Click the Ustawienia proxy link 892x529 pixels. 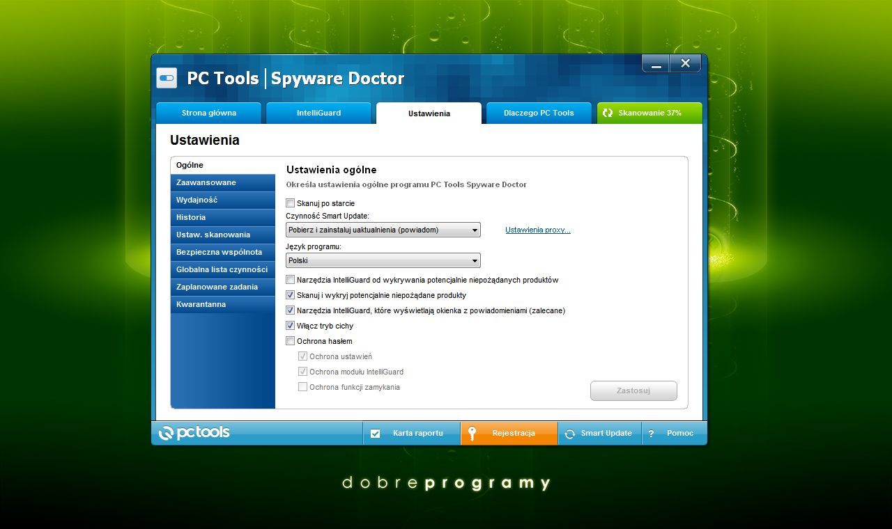(x=538, y=230)
